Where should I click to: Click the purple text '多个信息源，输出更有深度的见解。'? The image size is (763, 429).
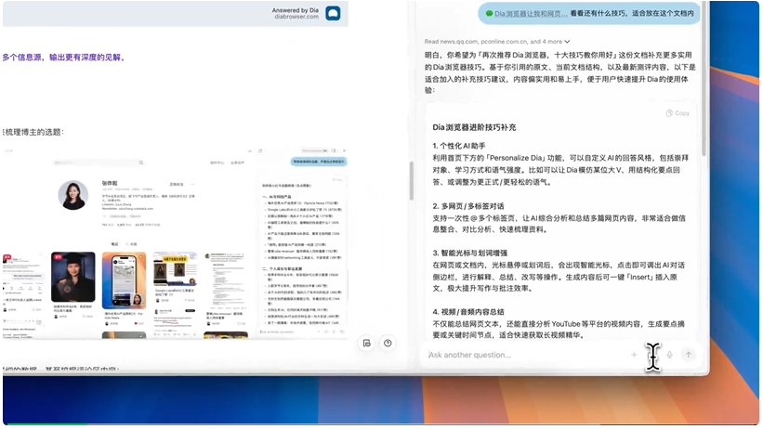[x=64, y=58]
